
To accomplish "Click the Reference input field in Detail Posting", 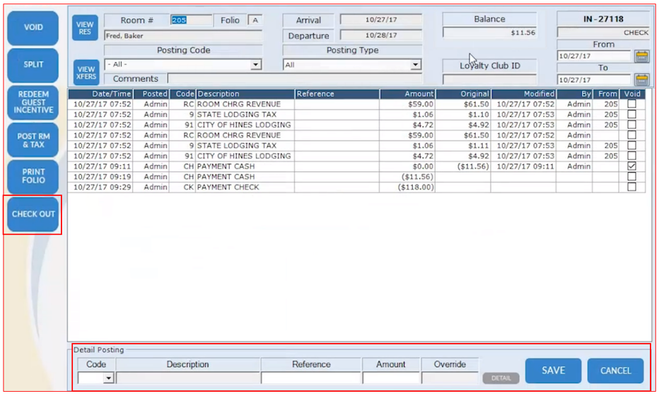I will [x=311, y=378].
